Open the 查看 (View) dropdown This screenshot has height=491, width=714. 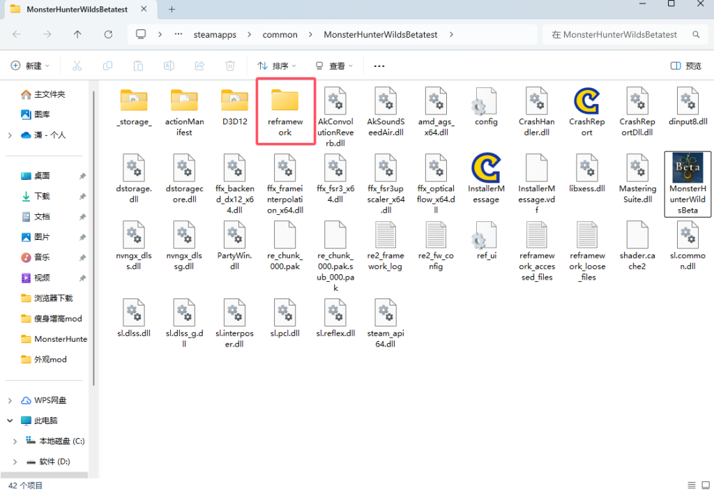point(334,66)
